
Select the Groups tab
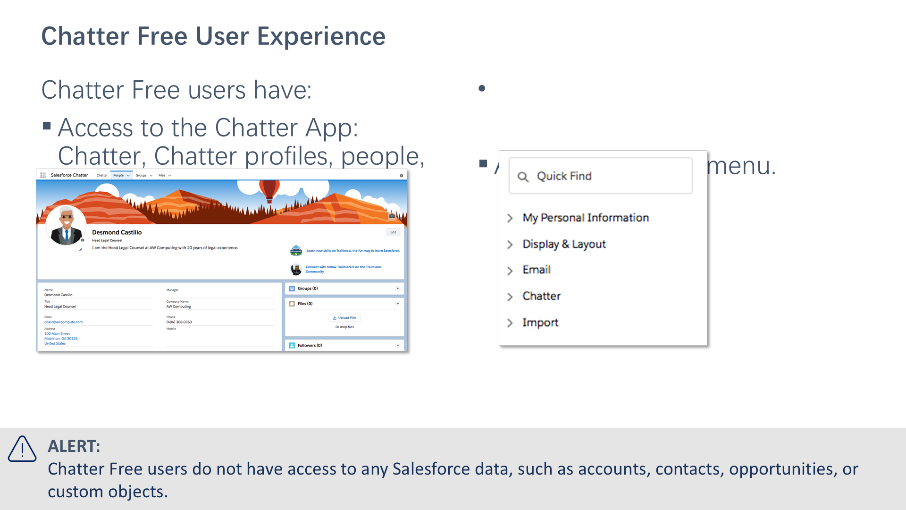[141, 175]
